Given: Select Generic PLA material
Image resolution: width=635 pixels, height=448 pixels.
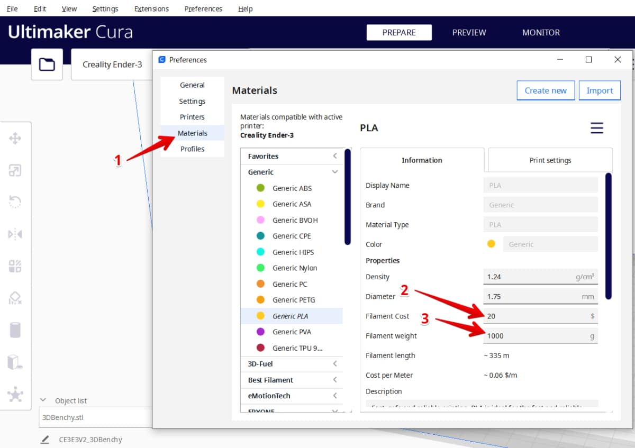Looking at the screenshot, I should point(292,316).
